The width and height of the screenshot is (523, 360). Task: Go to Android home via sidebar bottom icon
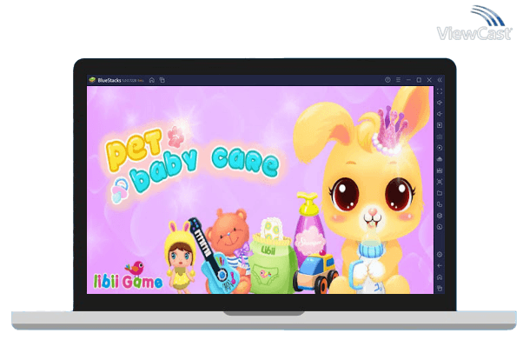tap(440, 277)
